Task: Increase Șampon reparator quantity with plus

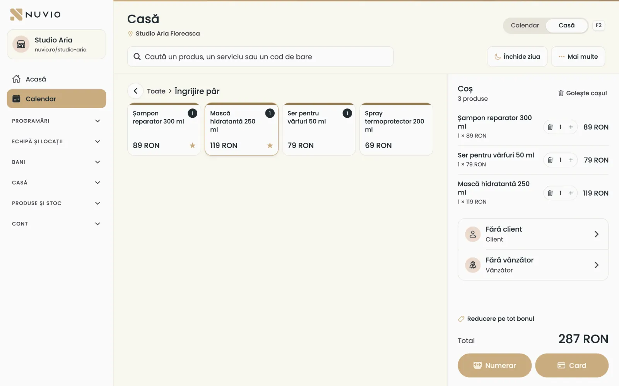Action: tap(571, 127)
